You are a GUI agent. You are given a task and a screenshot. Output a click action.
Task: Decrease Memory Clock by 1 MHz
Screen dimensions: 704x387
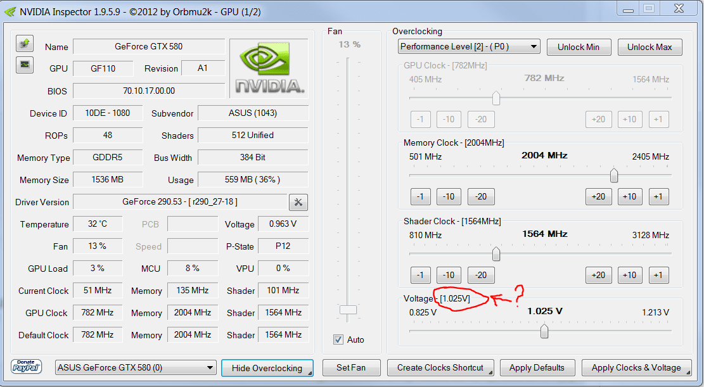pyautogui.click(x=421, y=196)
